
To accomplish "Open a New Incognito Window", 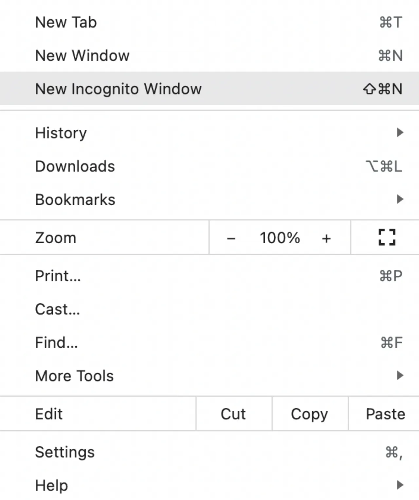I will (209, 88).
